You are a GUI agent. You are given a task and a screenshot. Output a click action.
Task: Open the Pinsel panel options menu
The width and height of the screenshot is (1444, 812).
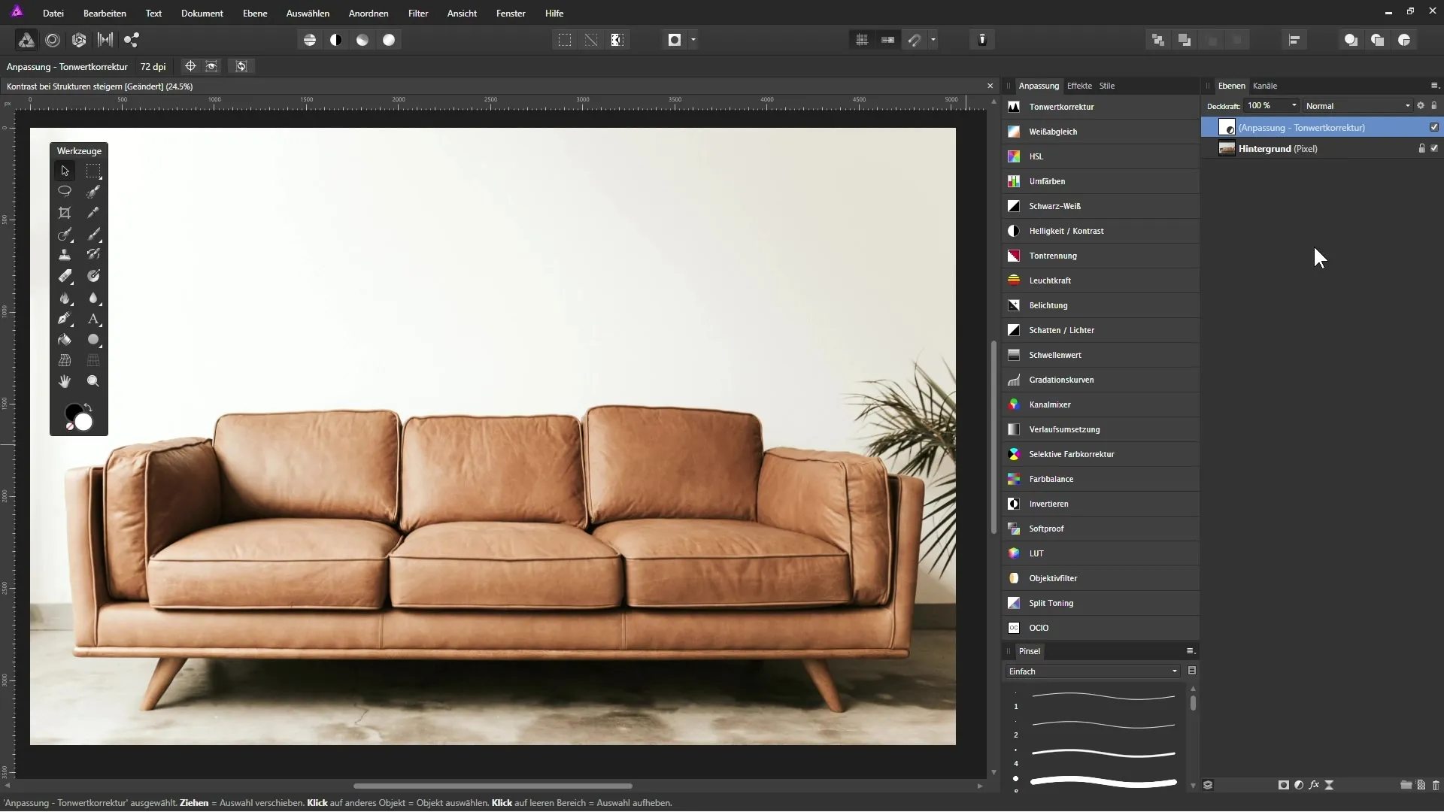(x=1191, y=651)
